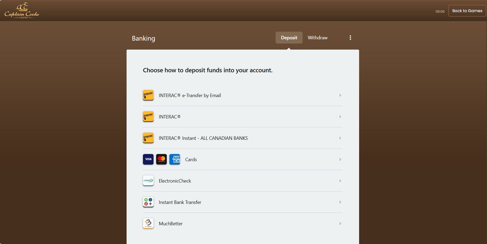Expand the MuchBetter row chevron
Screen dimensions: 487x244
[340, 223]
